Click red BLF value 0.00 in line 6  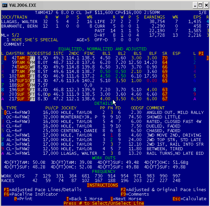[152, 81]
